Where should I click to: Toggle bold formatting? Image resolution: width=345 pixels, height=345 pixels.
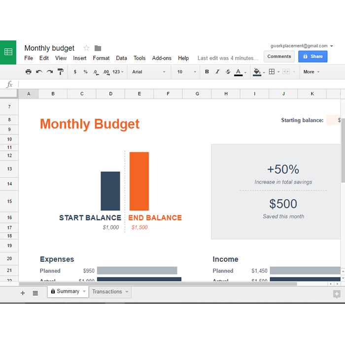(x=207, y=71)
